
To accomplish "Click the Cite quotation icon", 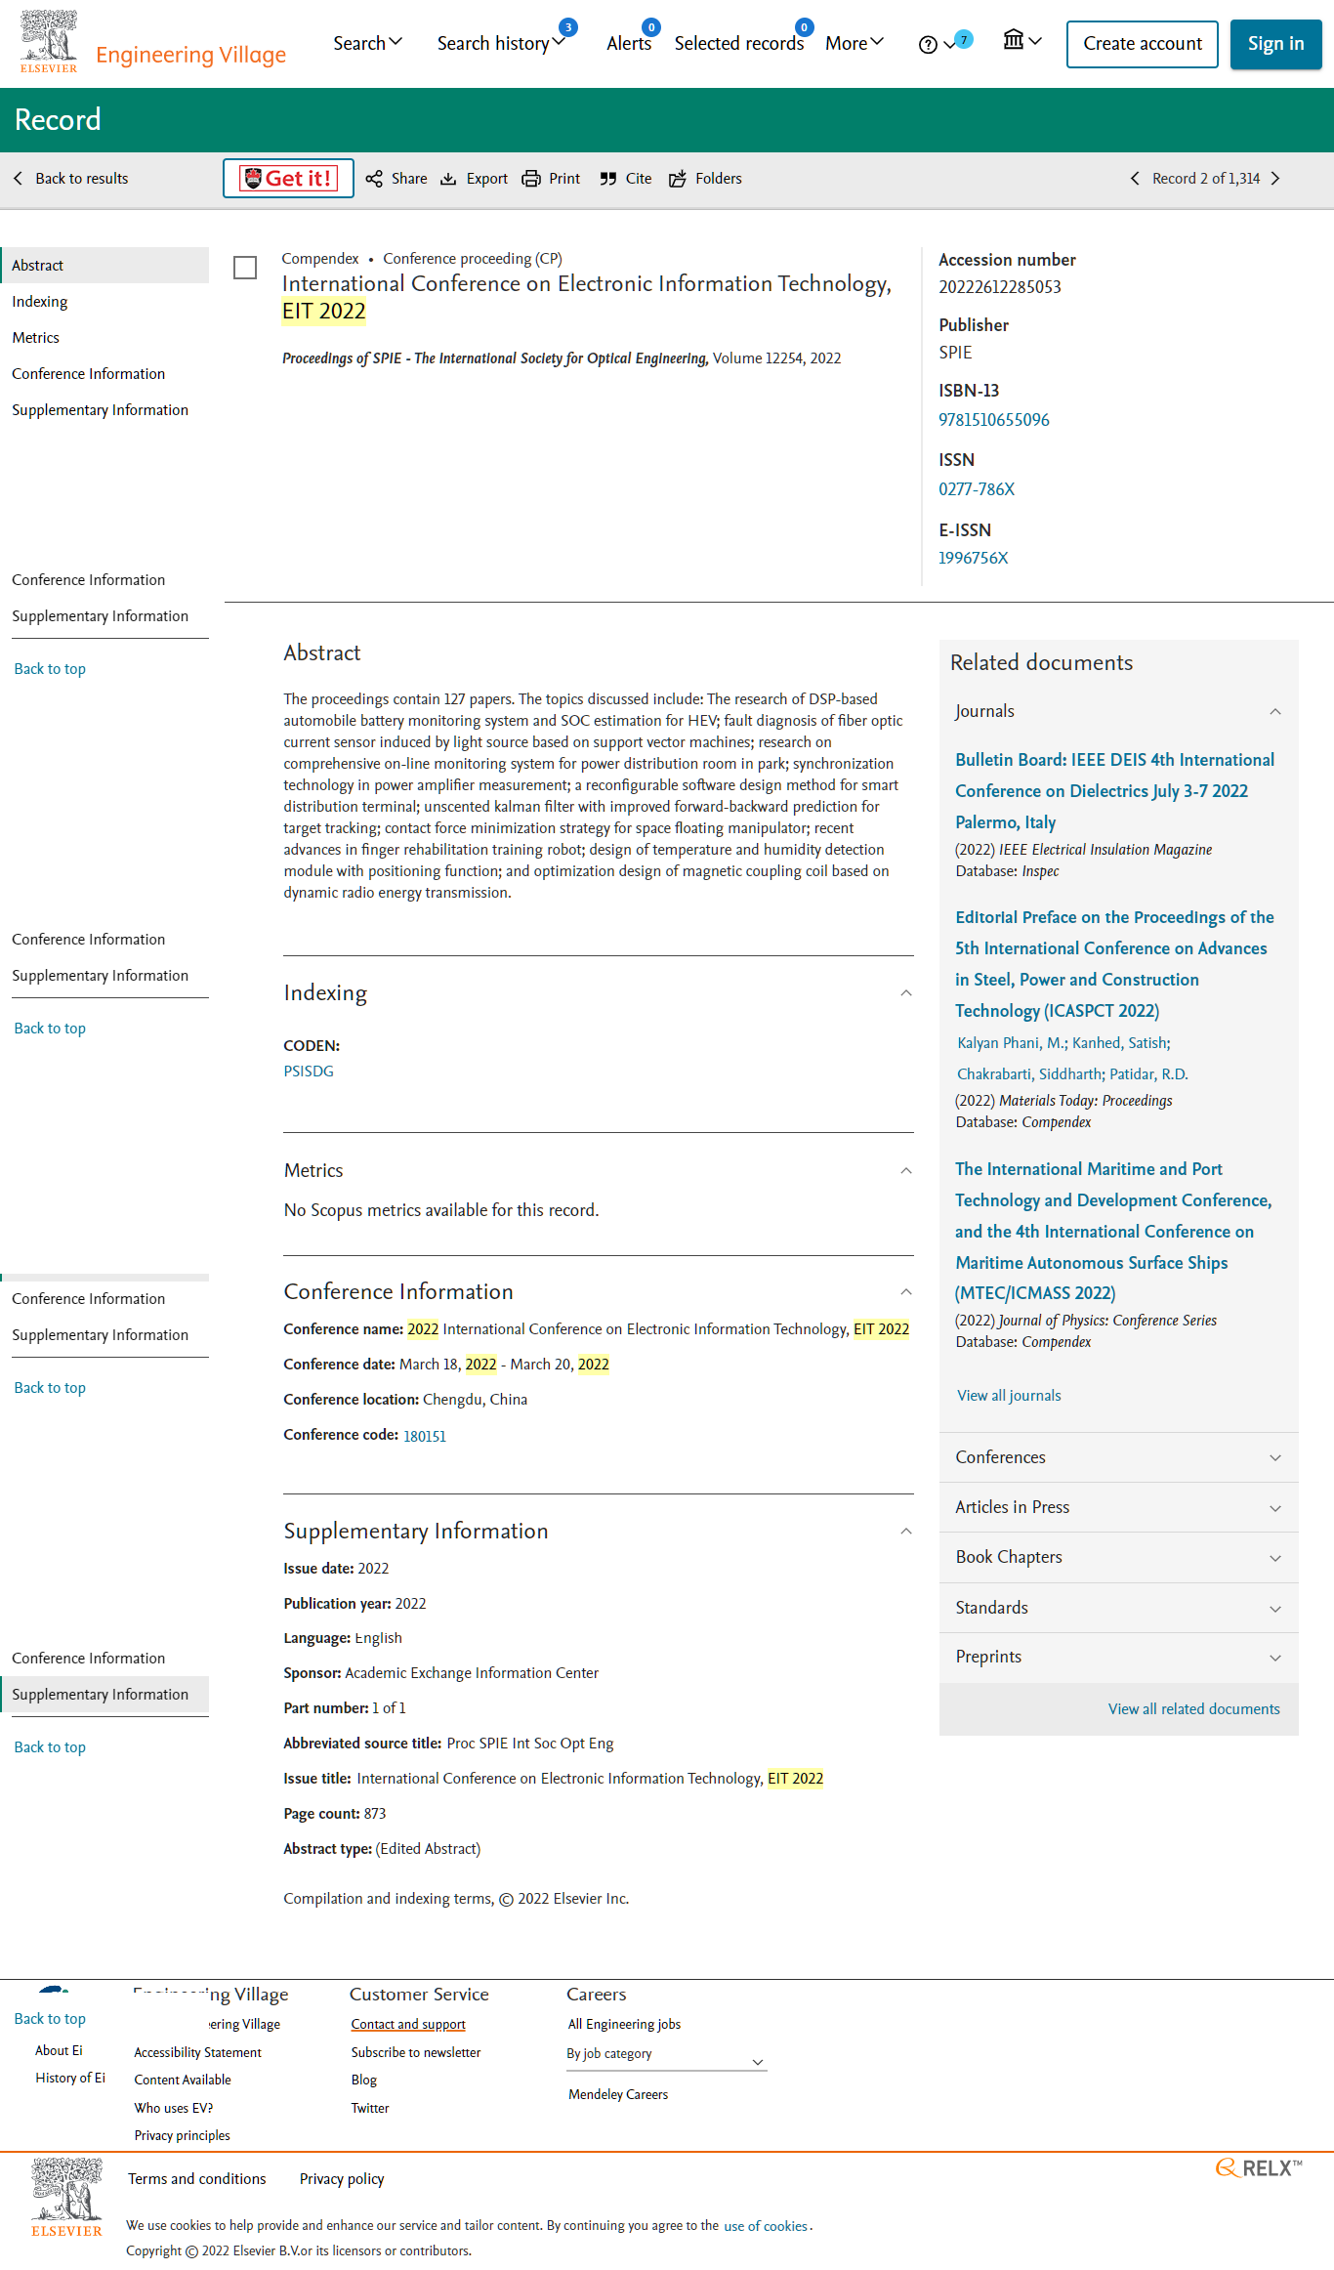I will (x=608, y=179).
